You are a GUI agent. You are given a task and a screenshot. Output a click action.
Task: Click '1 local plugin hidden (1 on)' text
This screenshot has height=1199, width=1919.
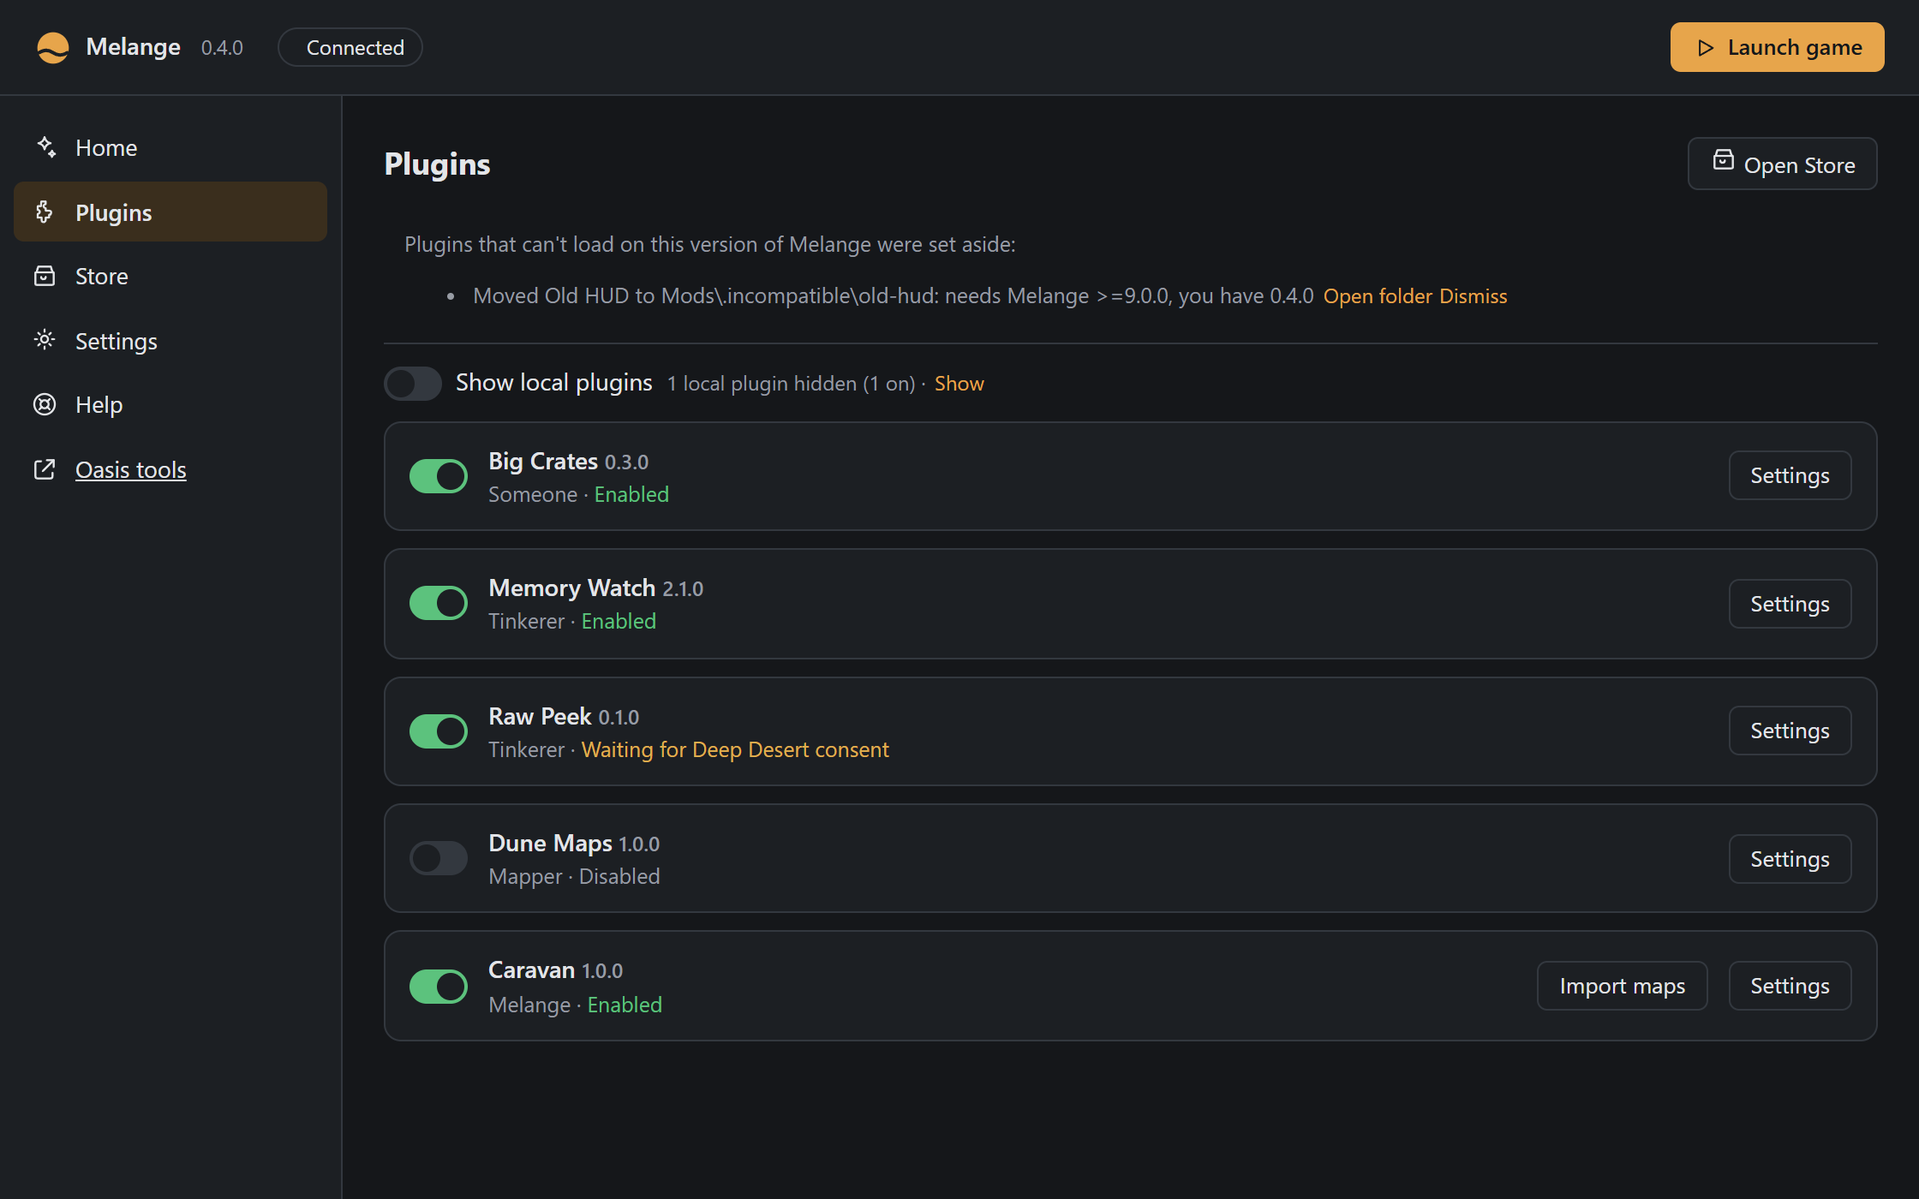pyautogui.click(x=791, y=383)
